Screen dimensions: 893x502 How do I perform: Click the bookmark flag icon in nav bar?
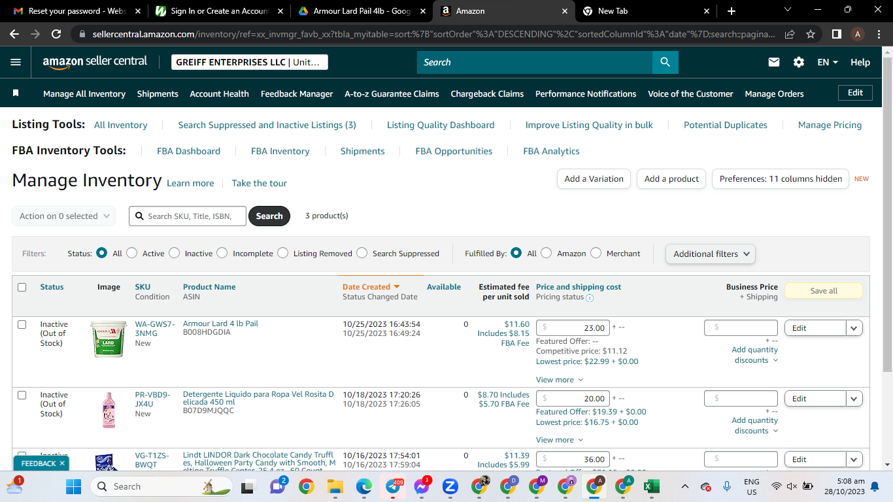[x=16, y=93]
